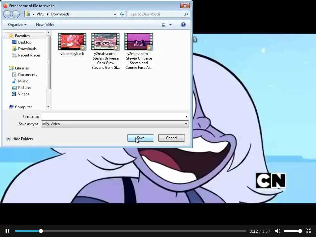
Task: Open Recent Places in navigation pane
Action: (29, 55)
